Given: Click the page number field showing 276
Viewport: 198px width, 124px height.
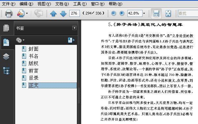Looking at the screenshot, I should [x=75, y=13].
